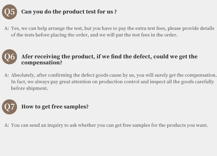
Task: Click the 'compensation?' word in the Q6 heading
Action: (42, 63)
